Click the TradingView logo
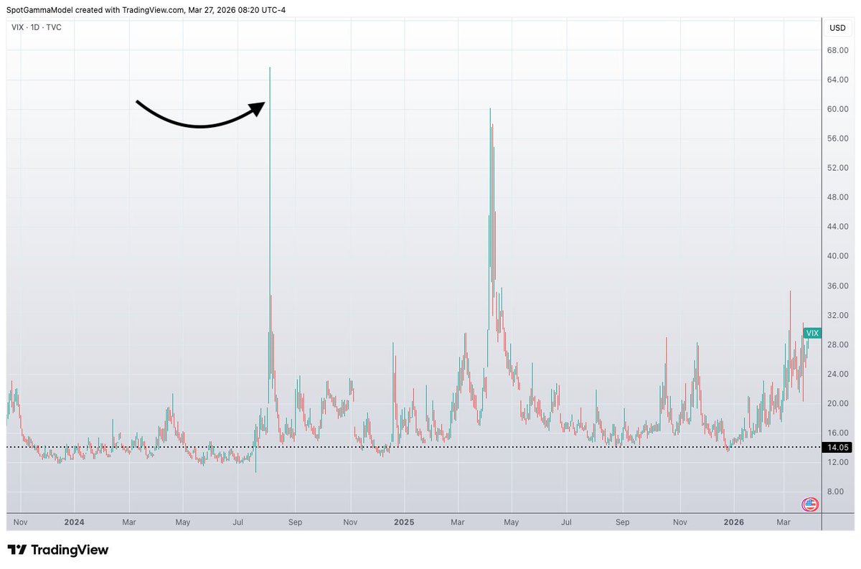The image size is (861, 569). click(x=58, y=550)
